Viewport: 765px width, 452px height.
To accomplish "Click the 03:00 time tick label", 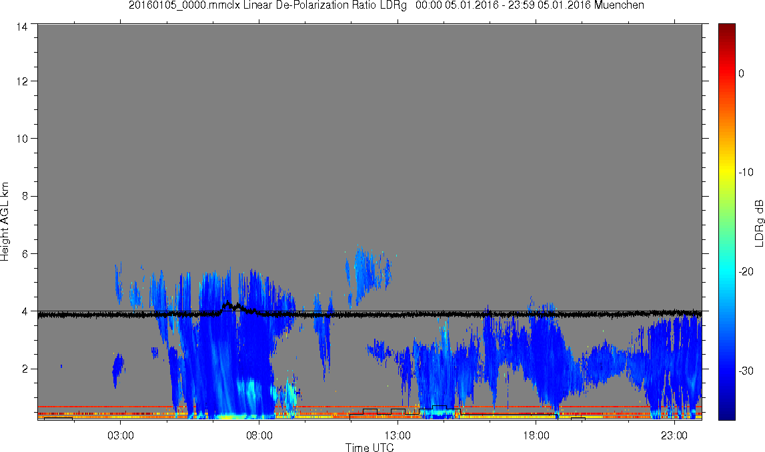I will (121, 435).
